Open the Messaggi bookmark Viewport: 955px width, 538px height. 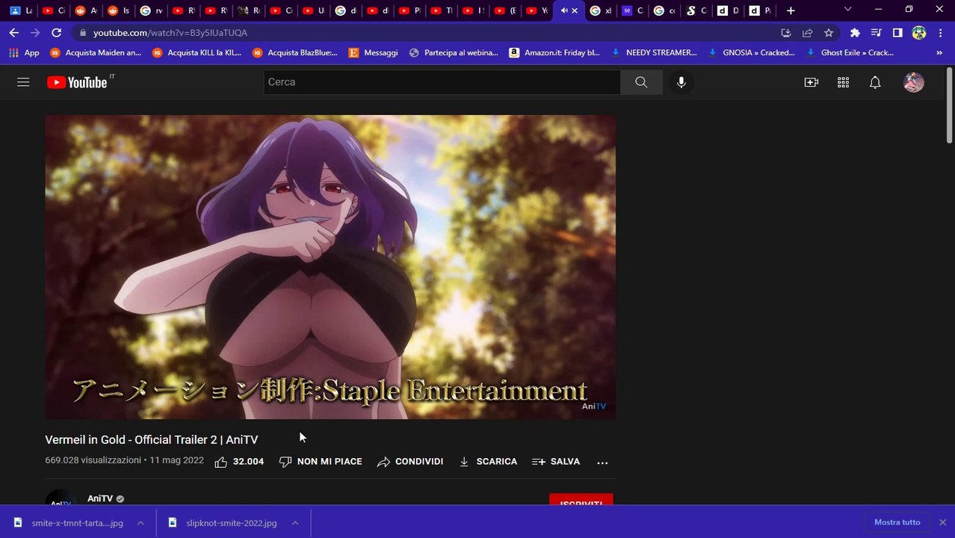[x=373, y=53]
